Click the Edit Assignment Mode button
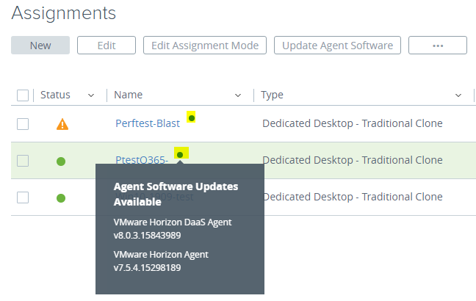 click(205, 46)
